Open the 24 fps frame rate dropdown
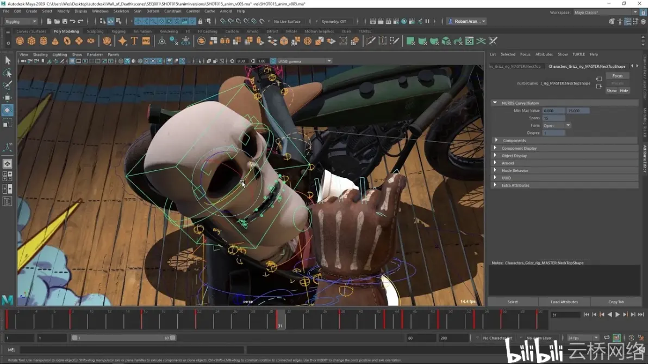The height and width of the screenshot is (364, 648). pos(583,338)
